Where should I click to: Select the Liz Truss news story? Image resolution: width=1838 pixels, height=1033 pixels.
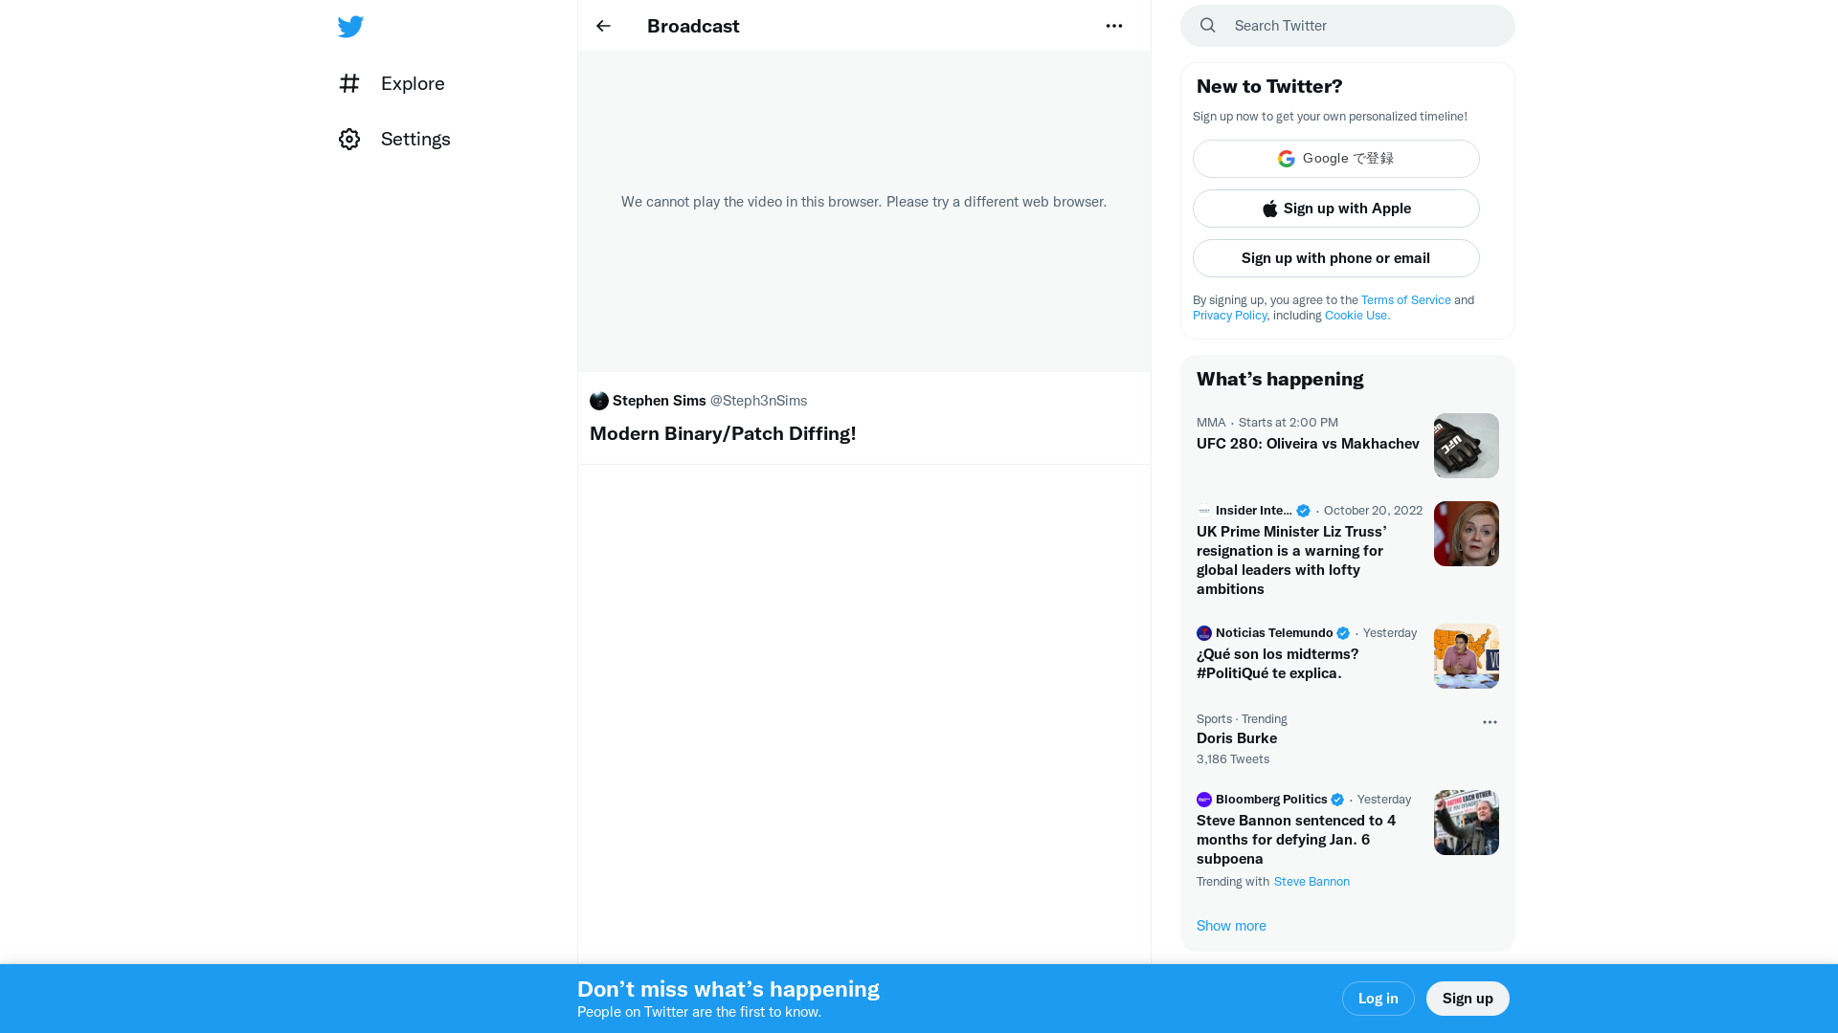tap(1292, 560)
